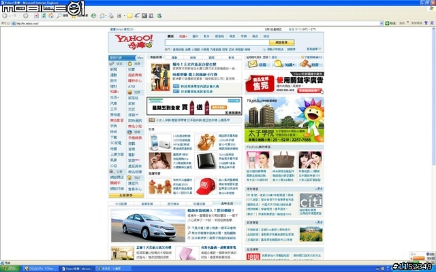436x272 pixels.
Task: Click the 太子學院 building banner ad
Action: pyautogui.click(x=284, y=120)
